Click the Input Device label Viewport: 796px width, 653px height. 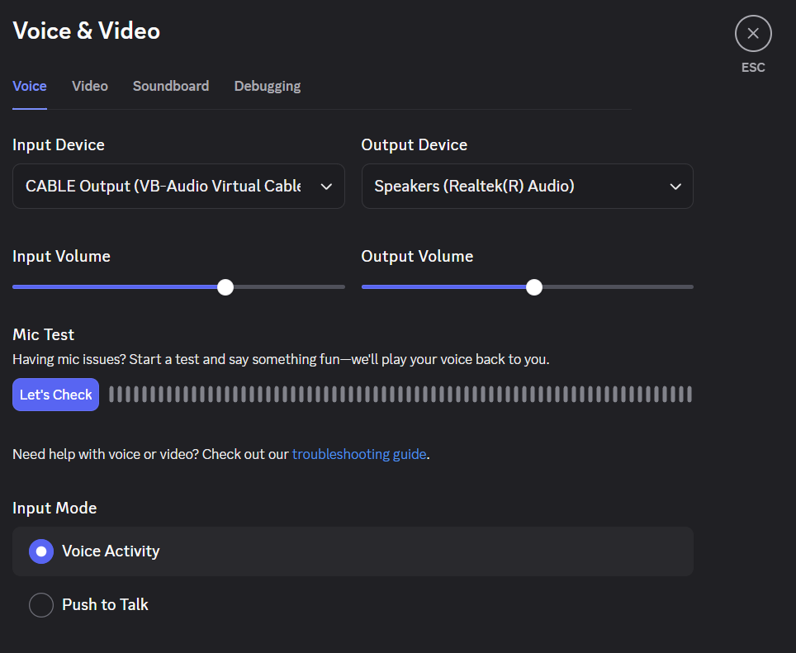59,145
